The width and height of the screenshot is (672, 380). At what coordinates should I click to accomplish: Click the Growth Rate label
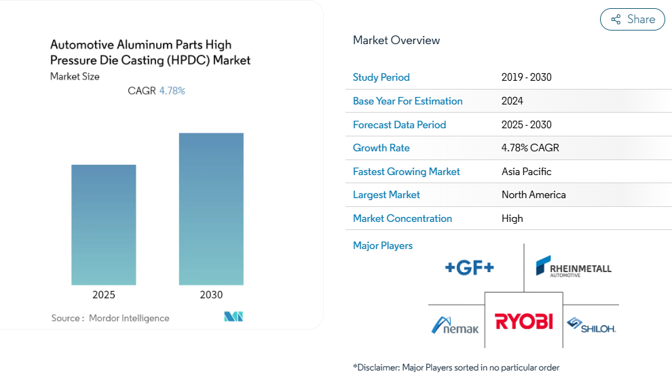pos(381,148)
